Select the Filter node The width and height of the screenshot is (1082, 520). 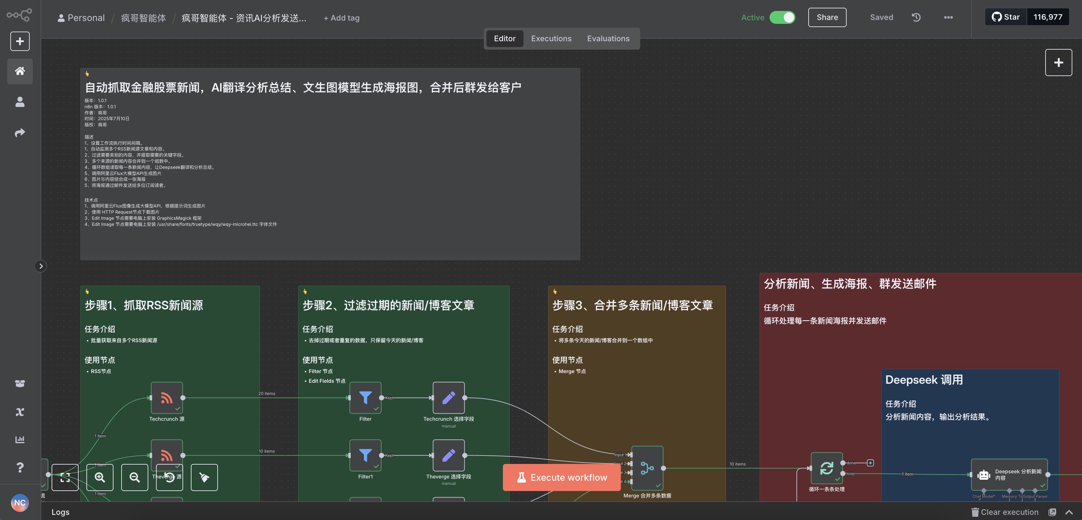[365, 398]
